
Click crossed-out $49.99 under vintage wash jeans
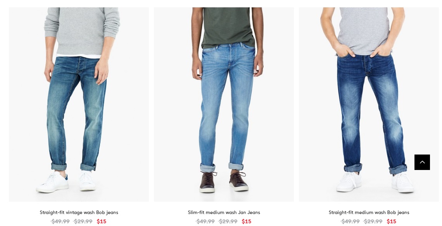click(60, 221)
